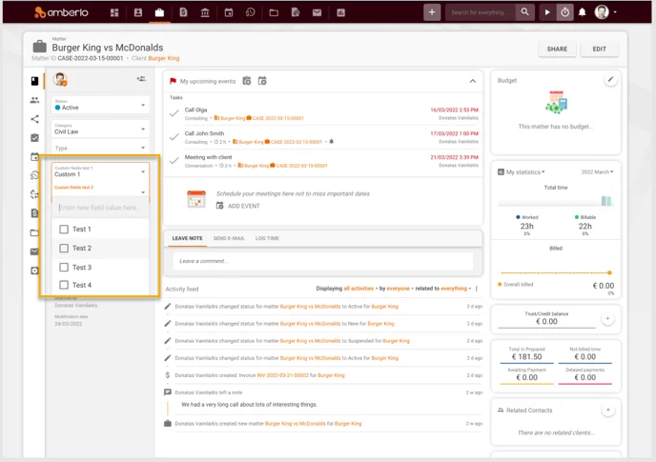Open the time history icon in top bar
This screenshot has height=462, width=656.
250,12
